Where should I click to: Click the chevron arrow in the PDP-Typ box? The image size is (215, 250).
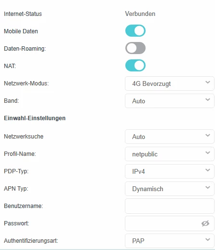pyautogui.click(x=208, y=170)
